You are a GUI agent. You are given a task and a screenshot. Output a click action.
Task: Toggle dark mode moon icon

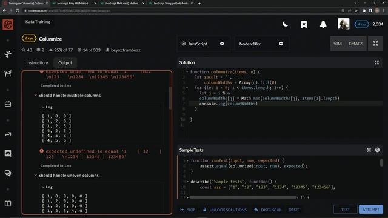pyautogui.click(x=286, y=24)
